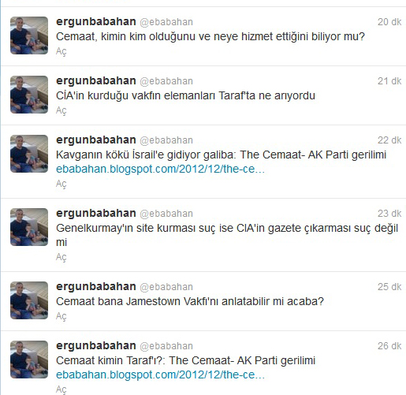The height and width of the screenshot is (395, 406).
Task: Open avatar on the Jamestown Vakfı tweet
Action: click(x=29, y=300)
